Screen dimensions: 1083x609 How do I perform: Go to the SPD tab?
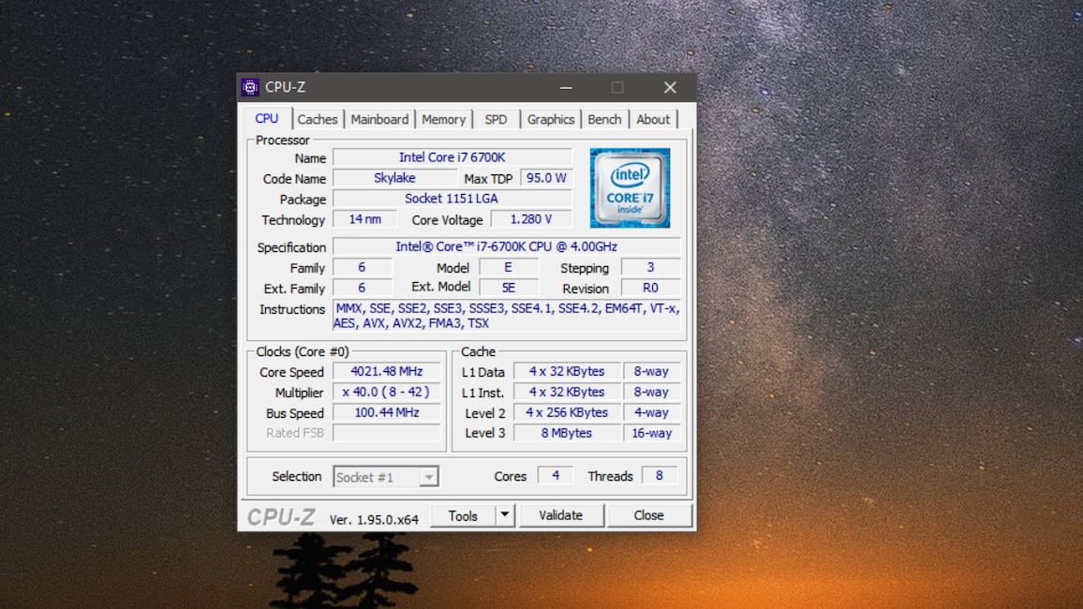coord(496,119)
